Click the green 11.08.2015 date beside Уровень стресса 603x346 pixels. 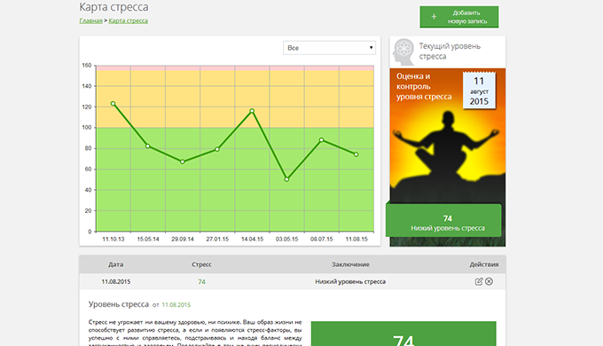point(176,305)
